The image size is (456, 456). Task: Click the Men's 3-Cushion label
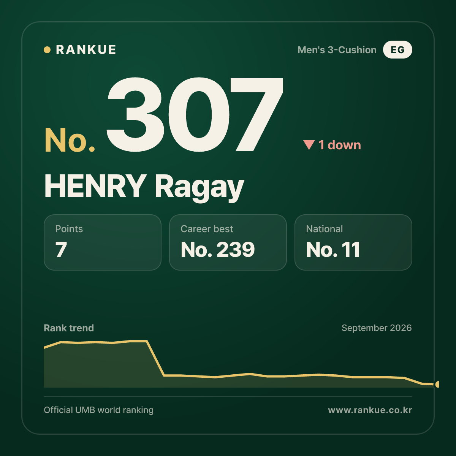[x=337, y=50]
